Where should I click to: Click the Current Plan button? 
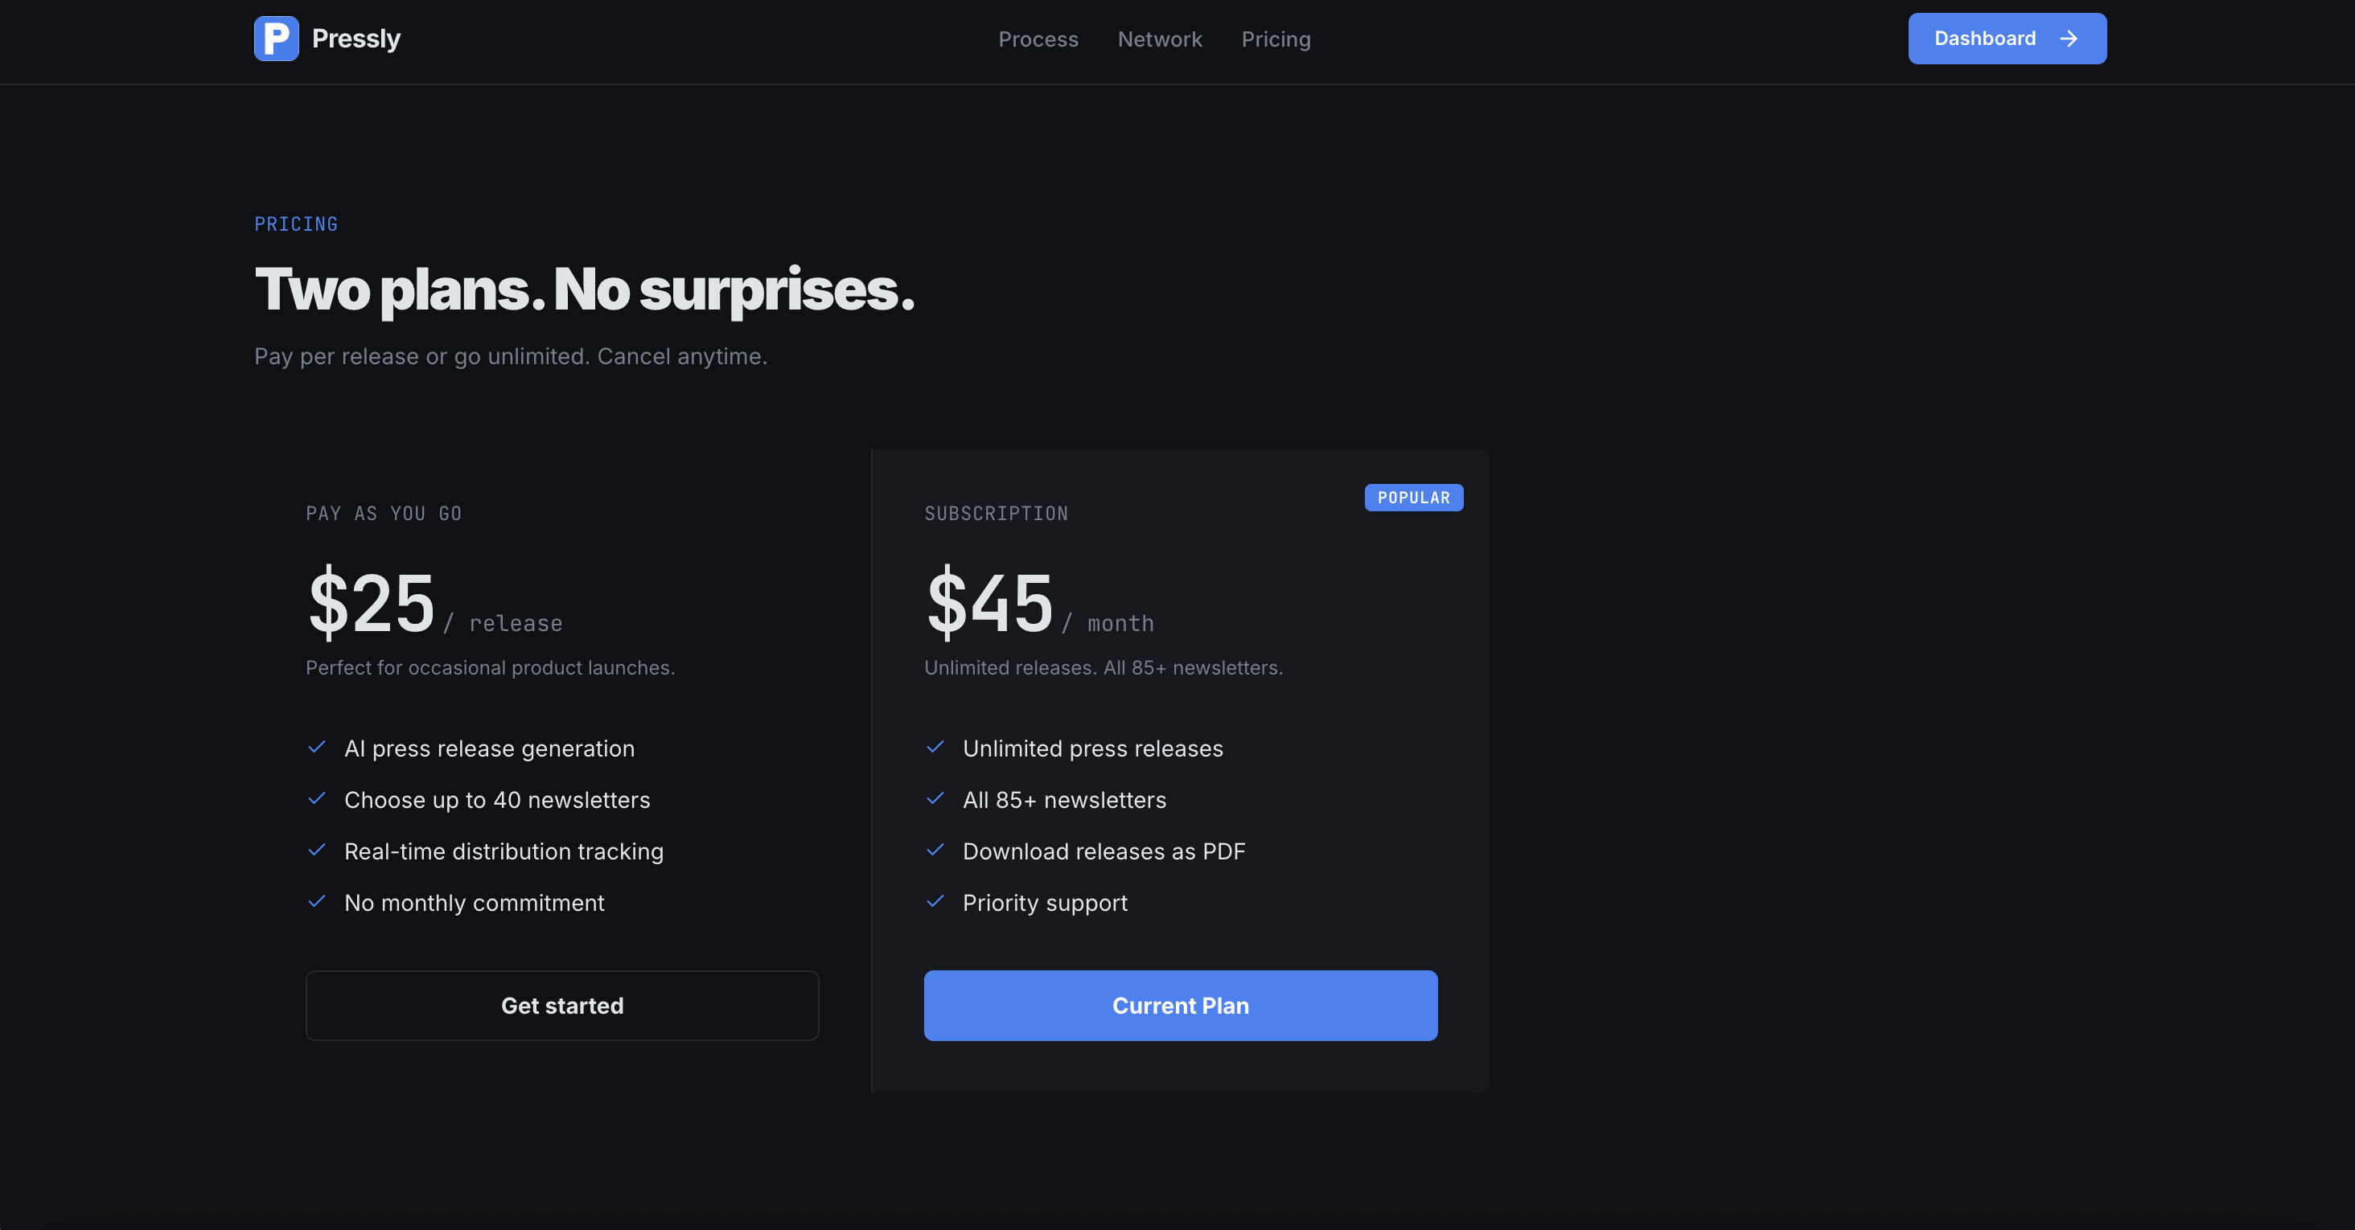pos(1180,1005)
